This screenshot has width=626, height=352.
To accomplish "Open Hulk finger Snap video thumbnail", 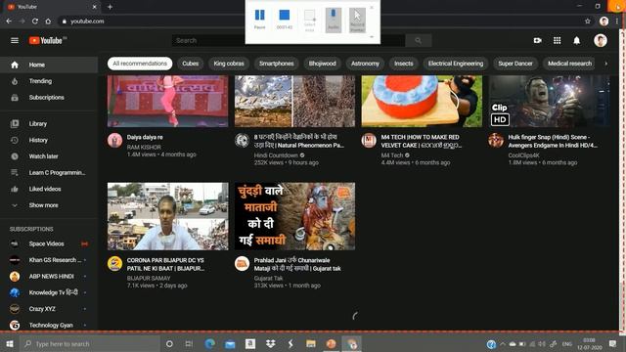I will point(549,101).
